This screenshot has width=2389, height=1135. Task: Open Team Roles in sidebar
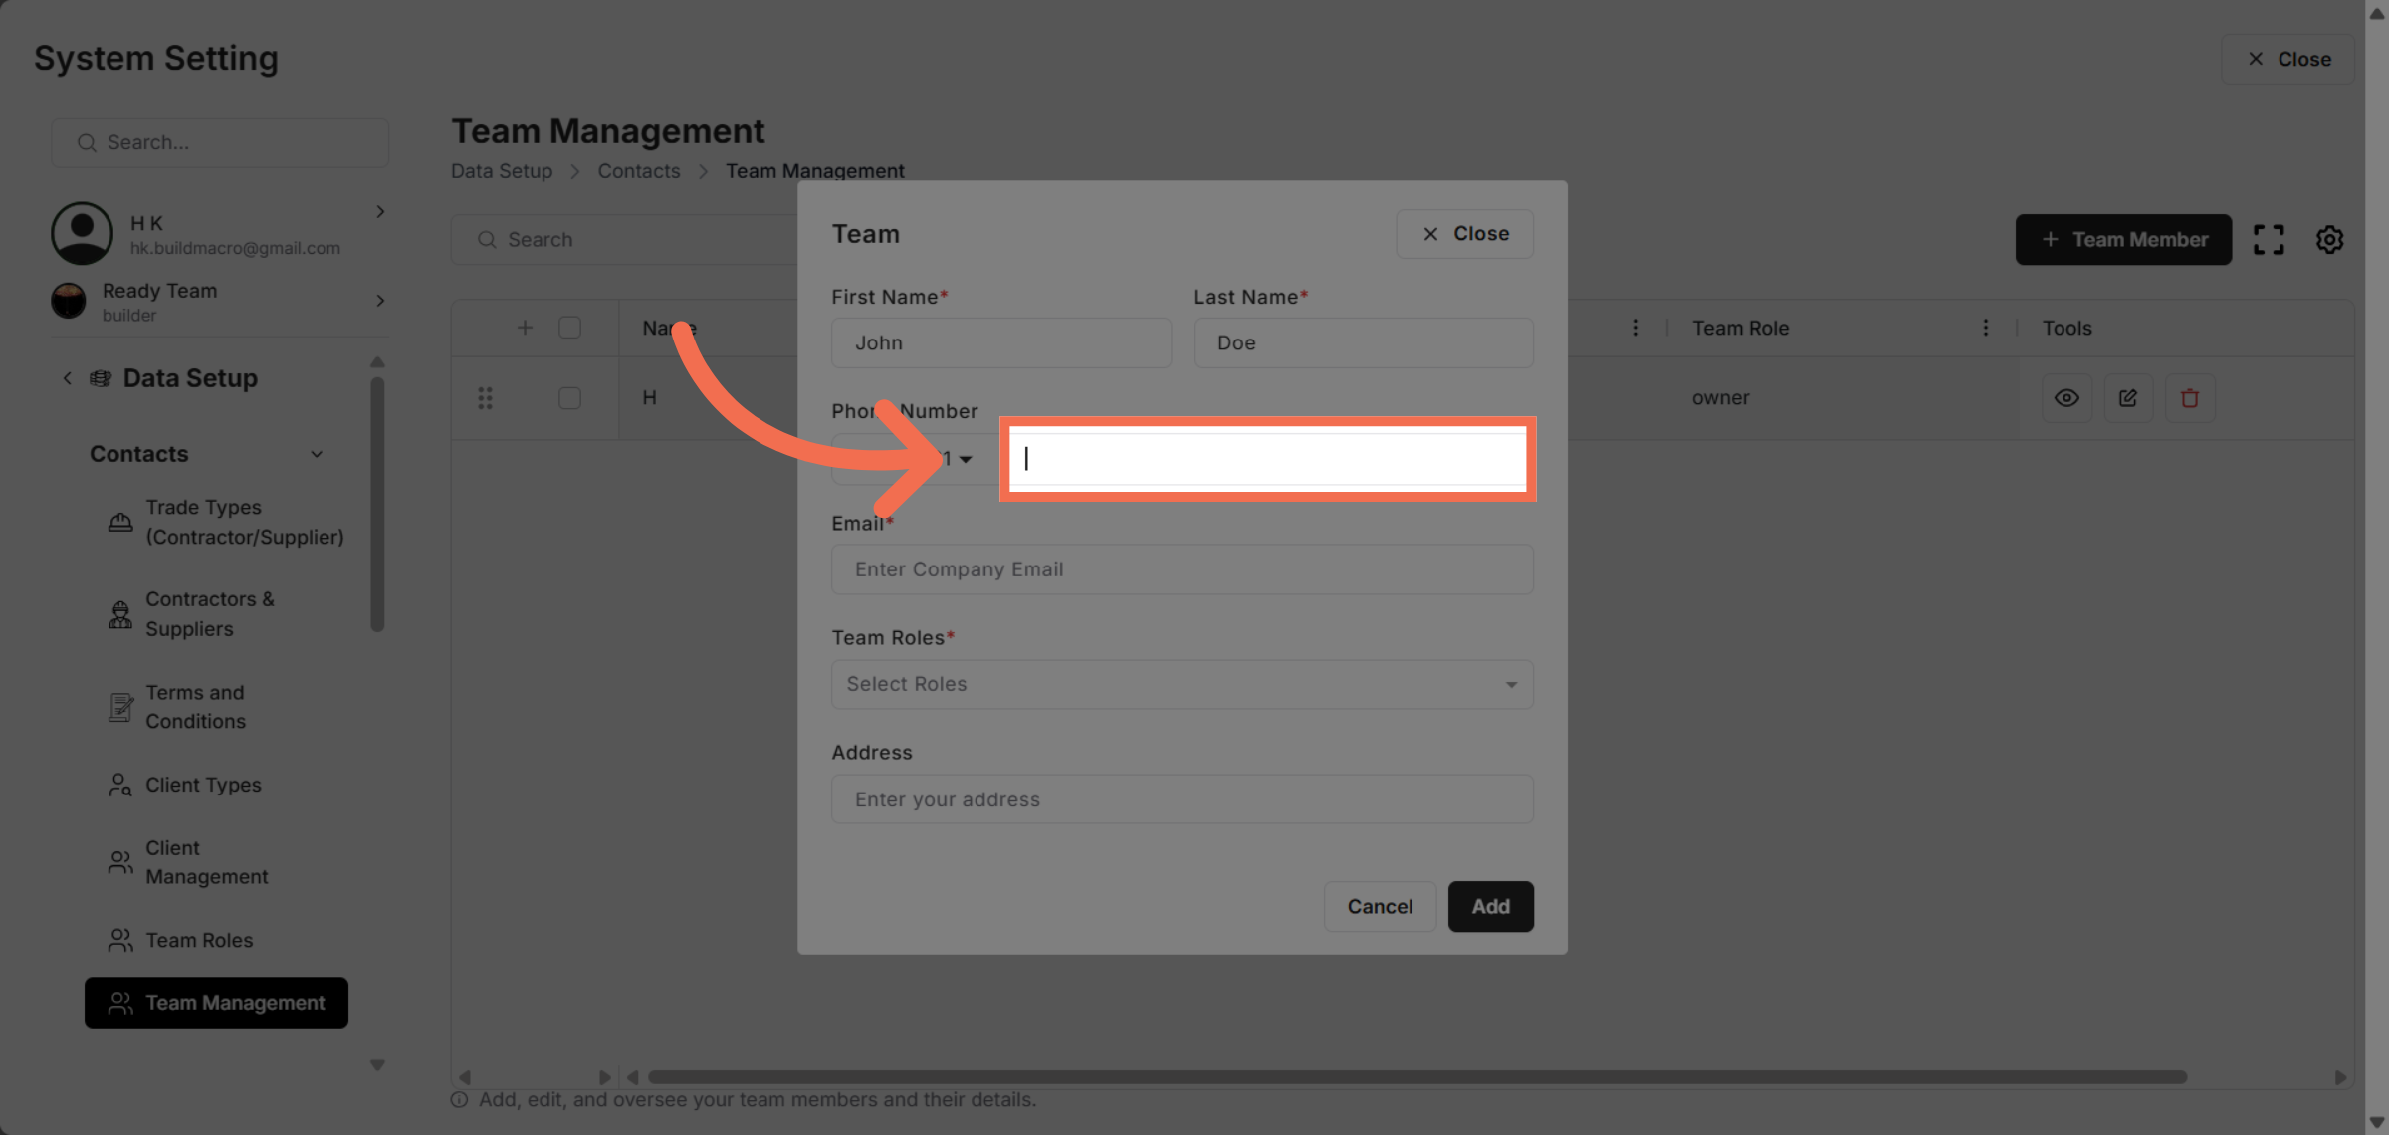199,940
